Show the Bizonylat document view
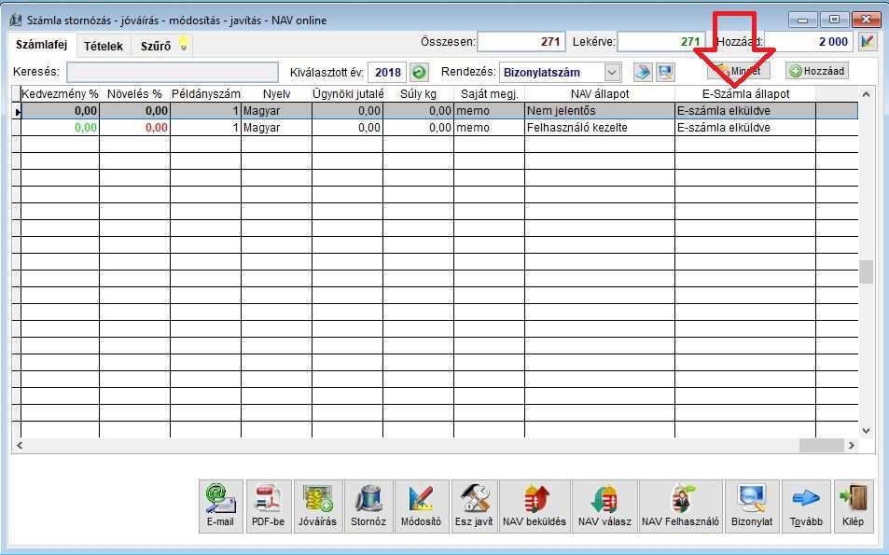The width and height of the screenshot is (889, 555). click(x=752, y=506)
